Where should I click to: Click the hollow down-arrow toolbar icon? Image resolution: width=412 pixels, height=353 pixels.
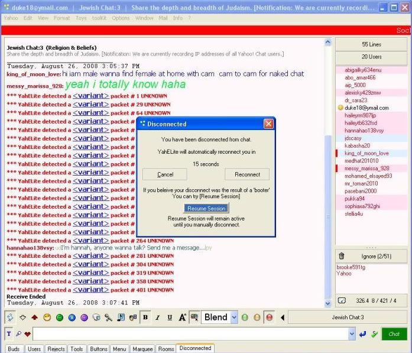click(x=23, y=318)
